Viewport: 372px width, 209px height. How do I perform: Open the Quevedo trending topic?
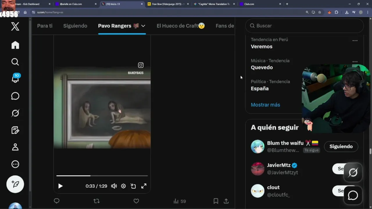click(x=262, y=67)
